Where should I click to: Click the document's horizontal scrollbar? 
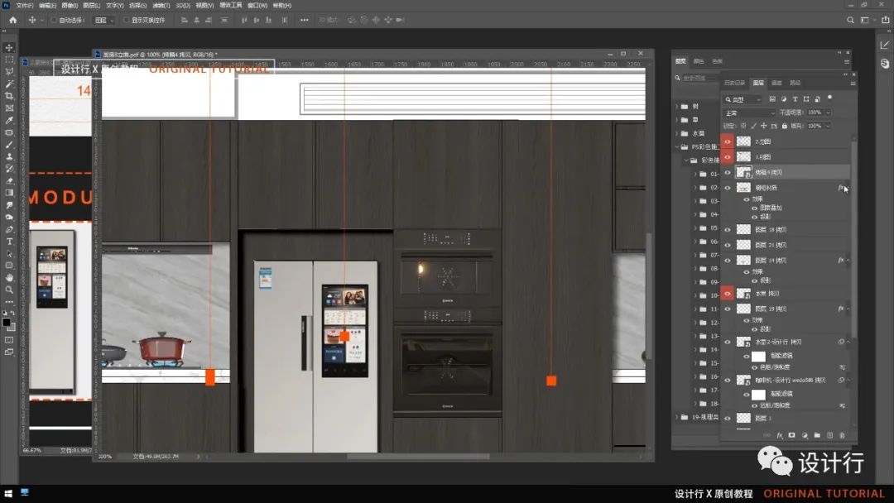[419, 457]
